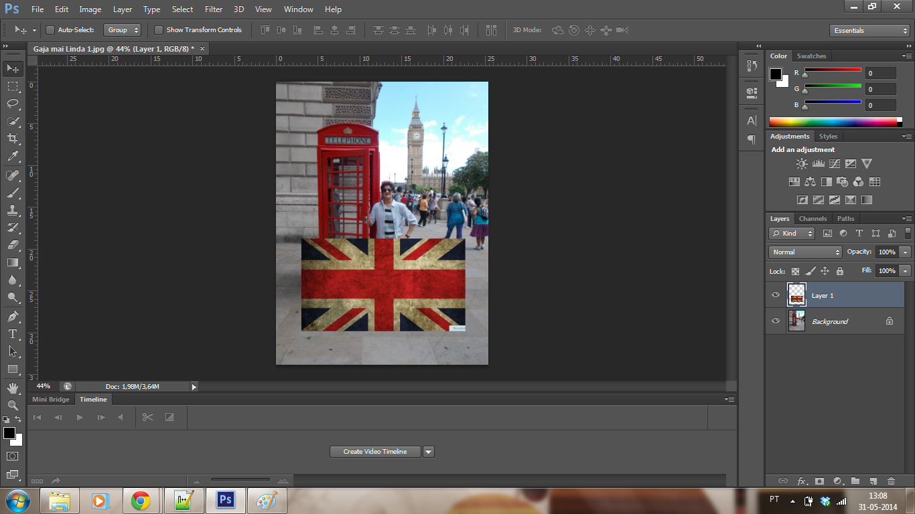Add a Levels adjustment

click(x=818, y=163)
